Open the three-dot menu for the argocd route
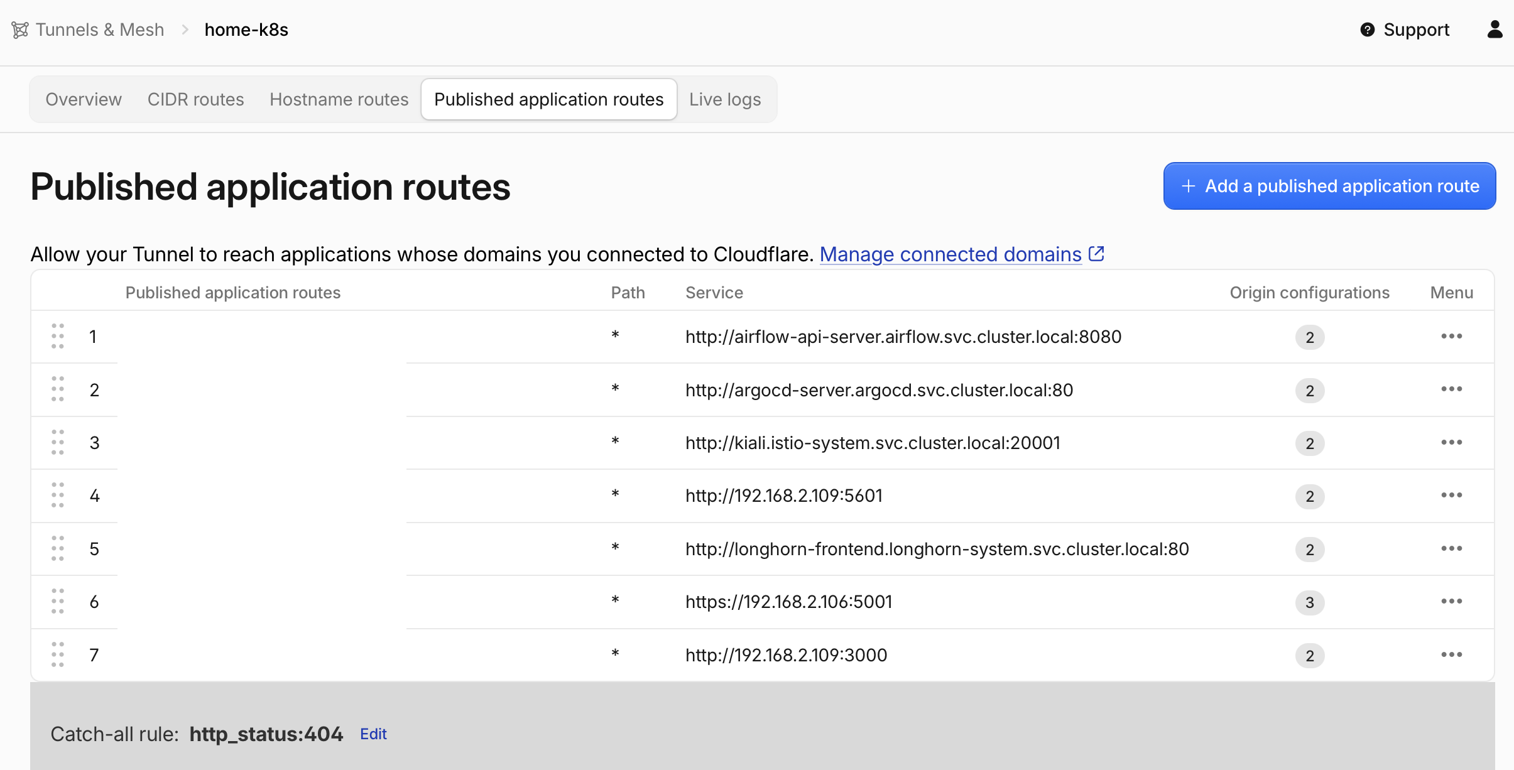This screenshot has height=770, width=1514. (1452, 389)
